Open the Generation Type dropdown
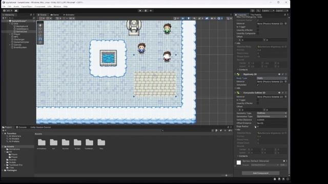The height and width of the screenshot is (184, 328). pos(272,117)
